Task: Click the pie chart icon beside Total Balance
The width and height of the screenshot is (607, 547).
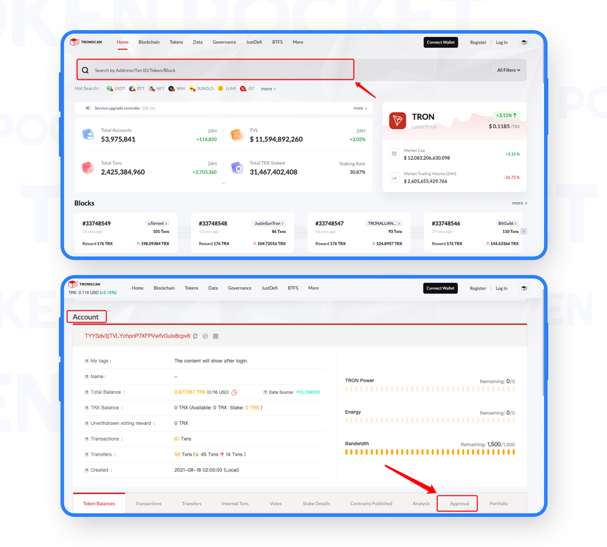Action: pyautogui.click(x=234, y=392)
